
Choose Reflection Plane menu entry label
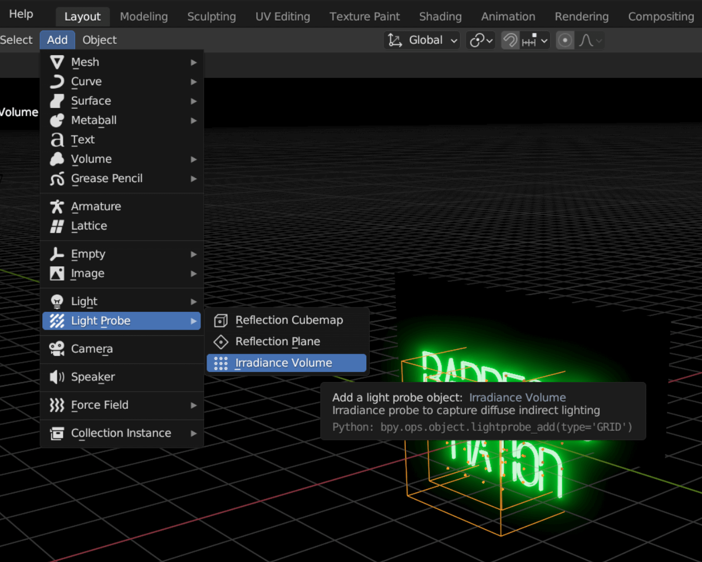(277, 341)
